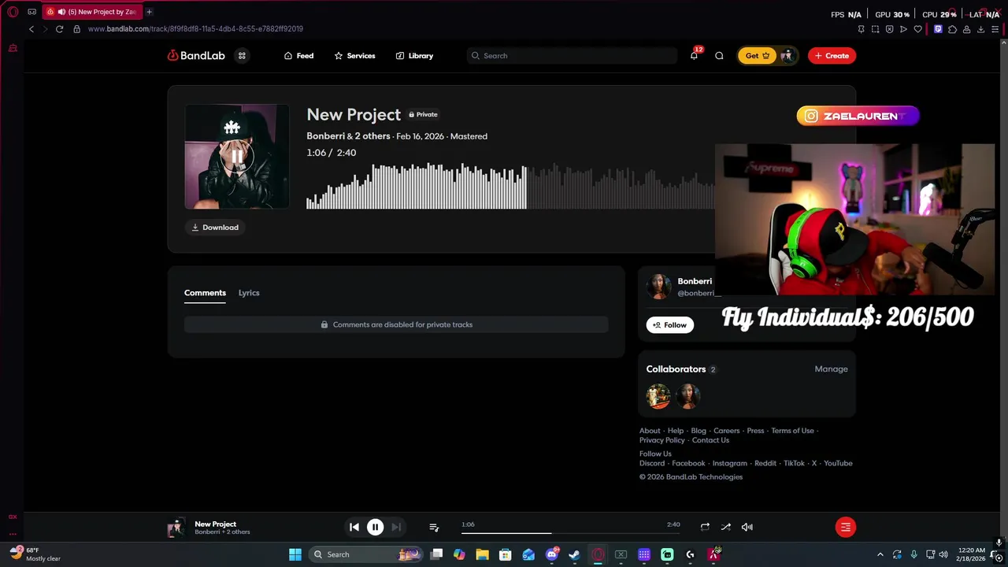Open the Blog footer link
This screenshot has width=1008, height=567.
pos(699,431)
